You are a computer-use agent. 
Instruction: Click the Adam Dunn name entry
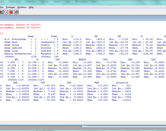click(x=11, y=42)
